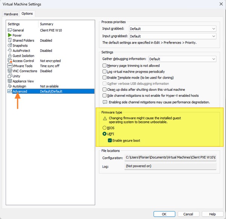The image size is (226, 219).
Task: Click the 'Not available' summary text
Action: [x=49, y=86]
